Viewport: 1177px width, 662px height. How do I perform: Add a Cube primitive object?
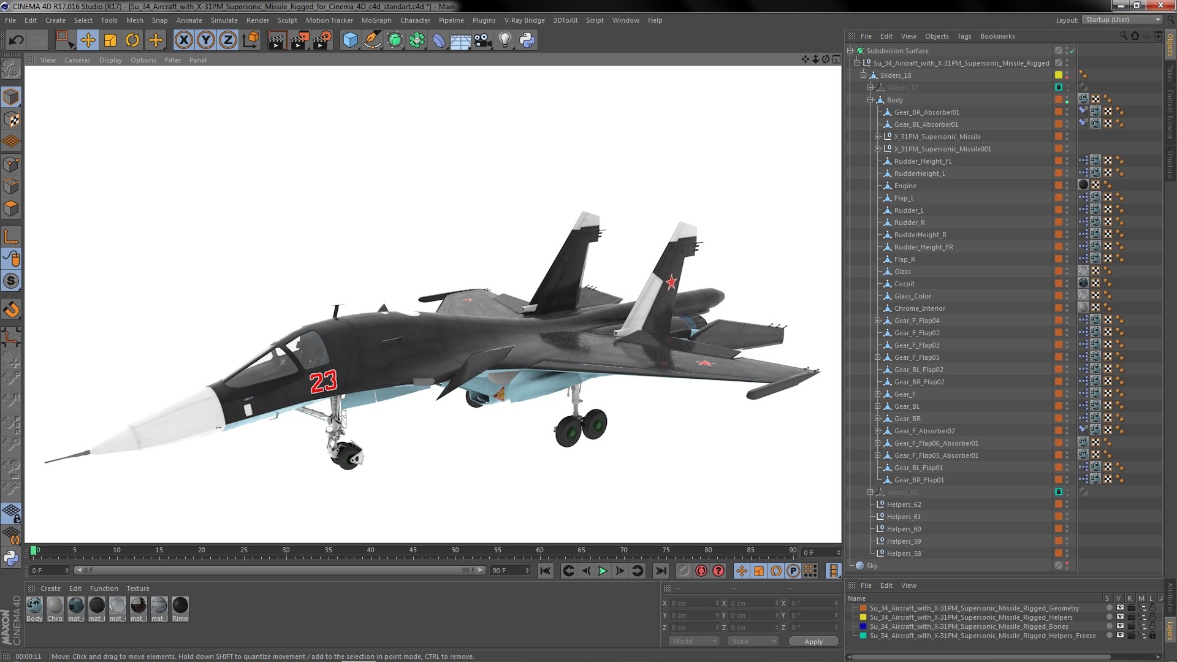[x=350, y=40]
